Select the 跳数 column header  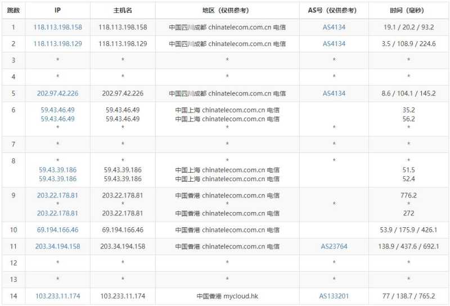pyautogui.click(x=13, y=10)
